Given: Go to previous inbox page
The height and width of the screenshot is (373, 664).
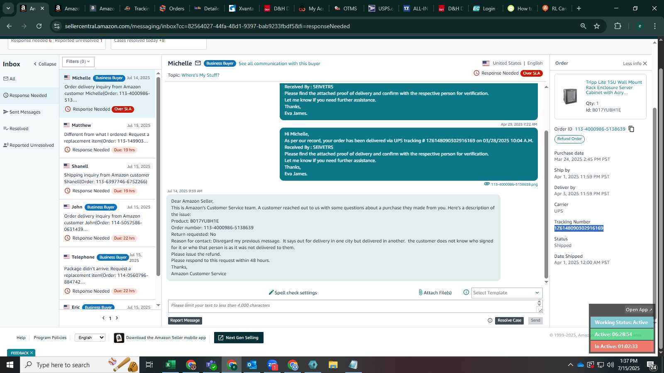Looking at the screenshot, I should click(103, 318).
